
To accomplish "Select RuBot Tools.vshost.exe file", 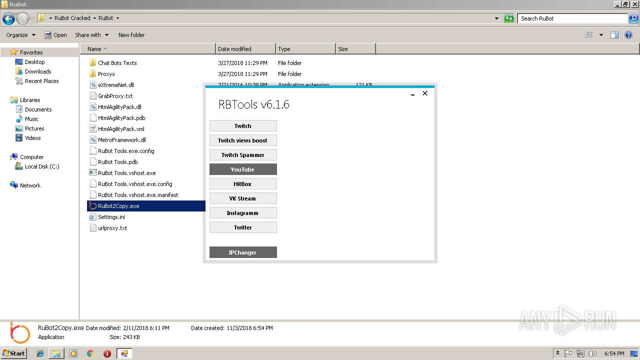I will coord(126,173).
